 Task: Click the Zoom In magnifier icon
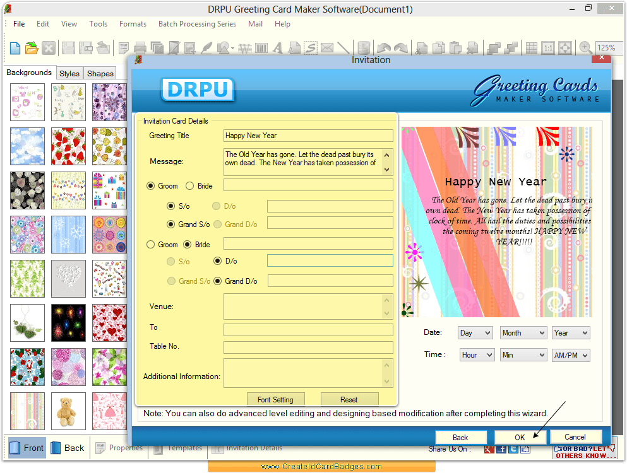coord(585,48)
